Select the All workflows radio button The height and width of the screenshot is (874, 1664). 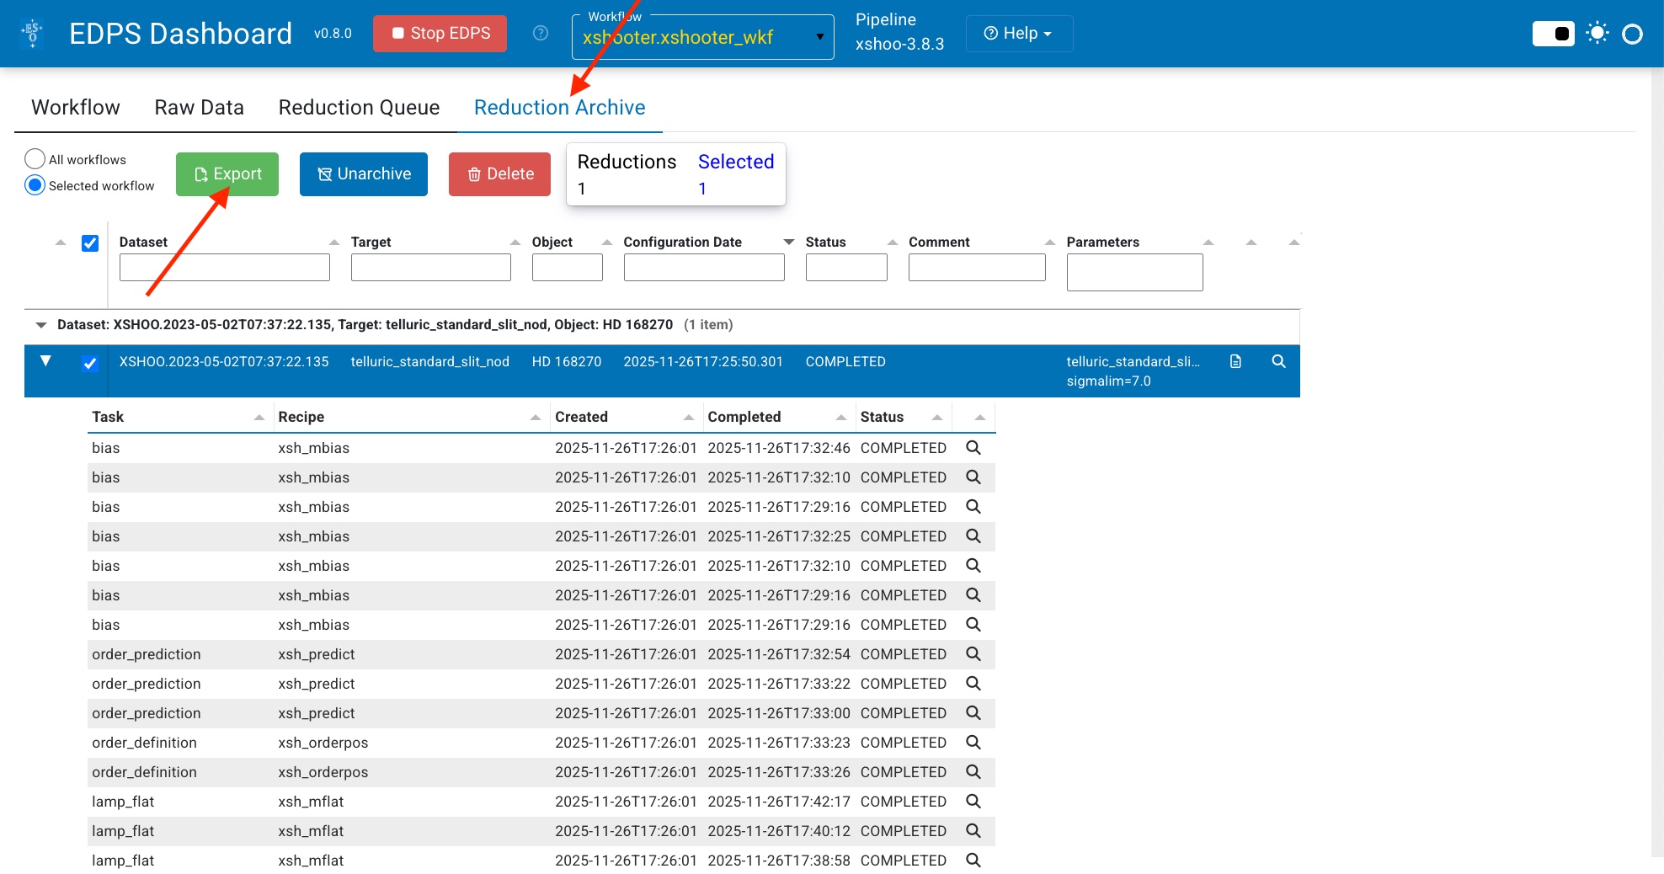[35, 159]
